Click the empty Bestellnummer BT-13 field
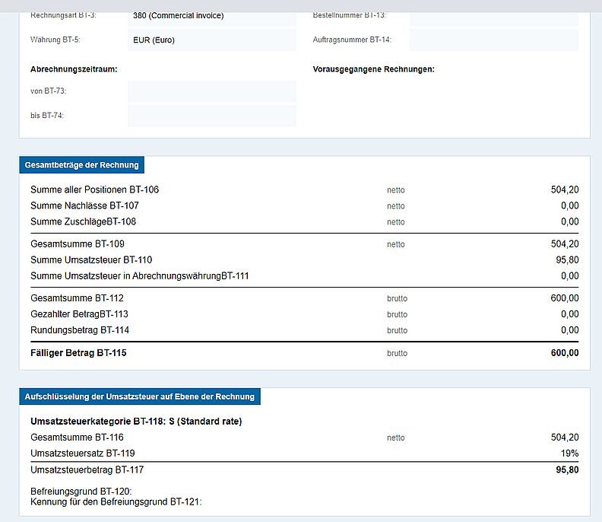Image resolution: width=602 pixels, height=522 pixels. coord(494,16)
